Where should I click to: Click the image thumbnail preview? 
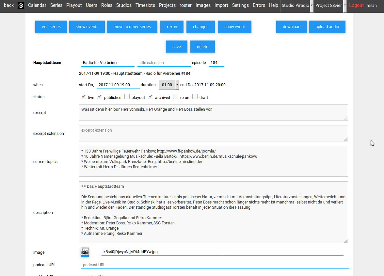[85, 252]
